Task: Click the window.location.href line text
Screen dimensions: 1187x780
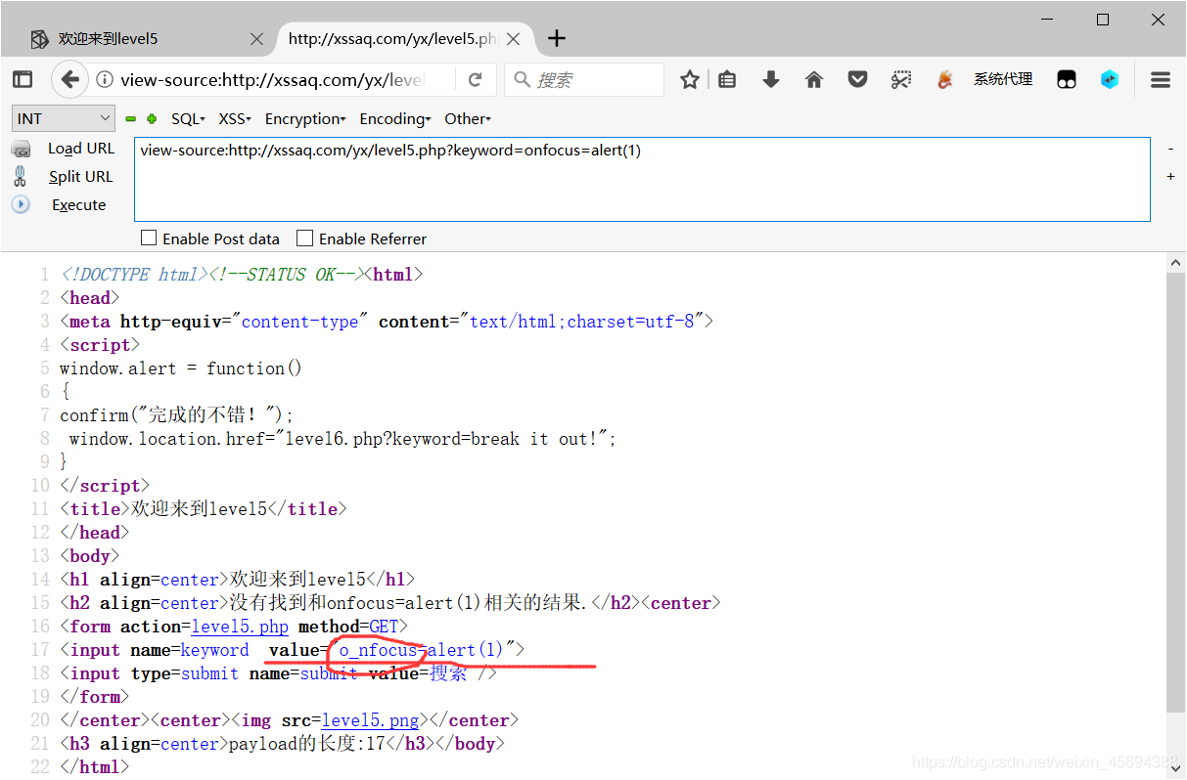Action: [x=342, y=439]
